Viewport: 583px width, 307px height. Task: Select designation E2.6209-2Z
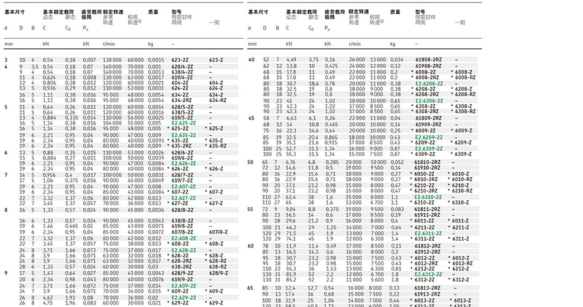tap(427, 137)
